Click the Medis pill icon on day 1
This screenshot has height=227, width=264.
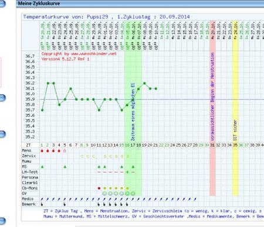point(42,199)
